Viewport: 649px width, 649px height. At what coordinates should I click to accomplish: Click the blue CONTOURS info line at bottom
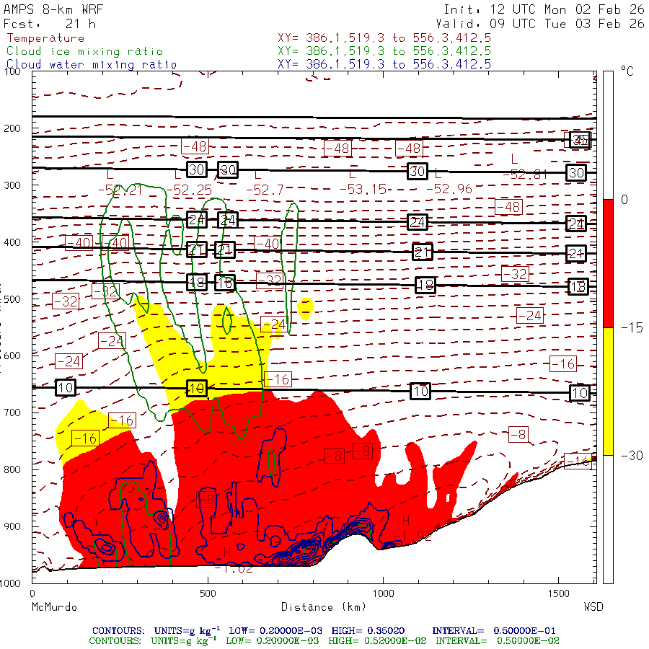(324, 630)
